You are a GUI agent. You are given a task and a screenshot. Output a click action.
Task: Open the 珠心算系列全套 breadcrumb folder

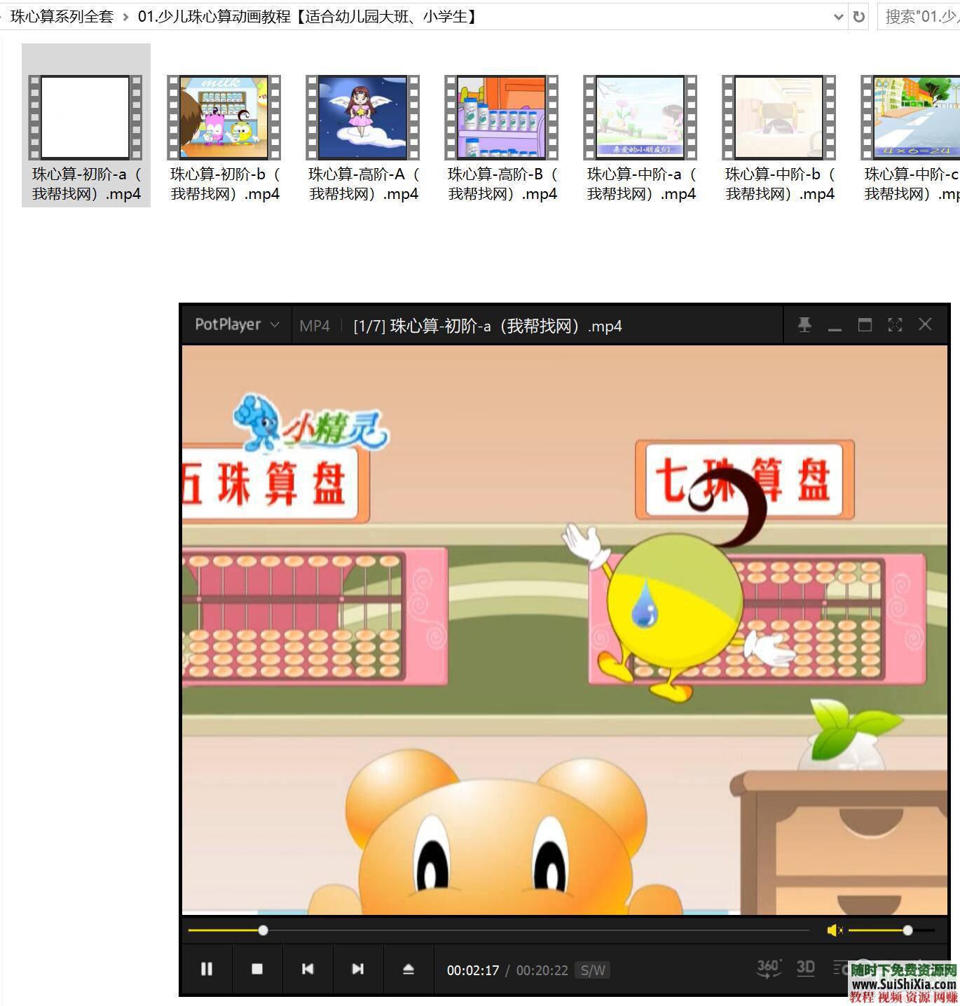click(60, 15)
